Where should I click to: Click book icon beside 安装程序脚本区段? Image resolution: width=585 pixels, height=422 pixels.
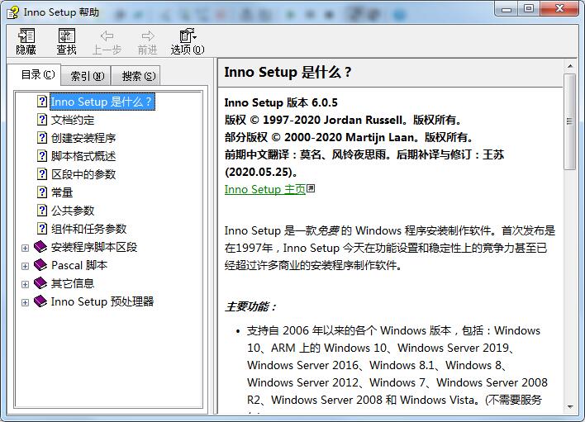(x=40, y=247)
